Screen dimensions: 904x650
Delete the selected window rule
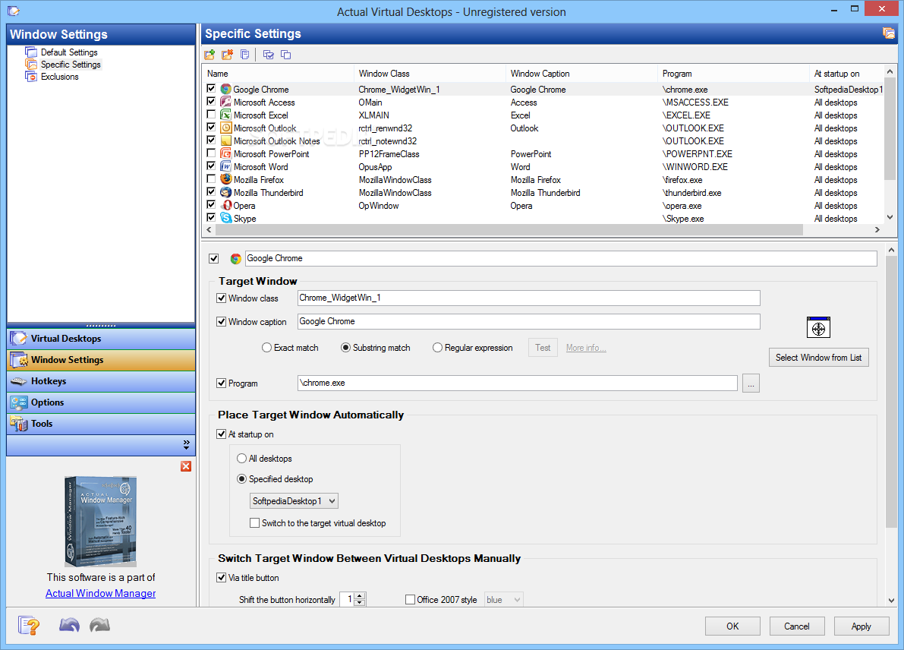(x=228, y=55)
